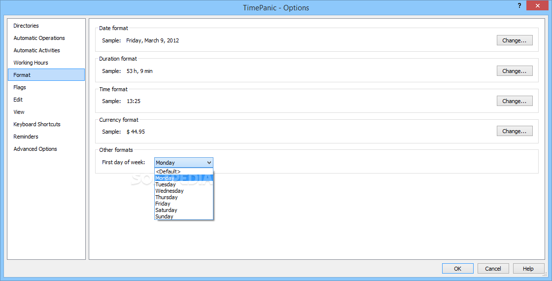The image size is (552, 281).
Task: Click Change for Currency format
Action: [515, 131]
